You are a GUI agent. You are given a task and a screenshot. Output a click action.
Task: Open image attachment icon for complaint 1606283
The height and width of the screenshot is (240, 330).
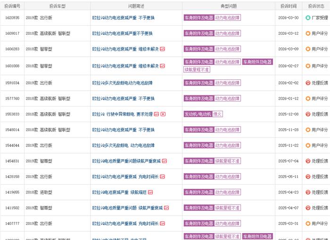[x=163, y=49]
